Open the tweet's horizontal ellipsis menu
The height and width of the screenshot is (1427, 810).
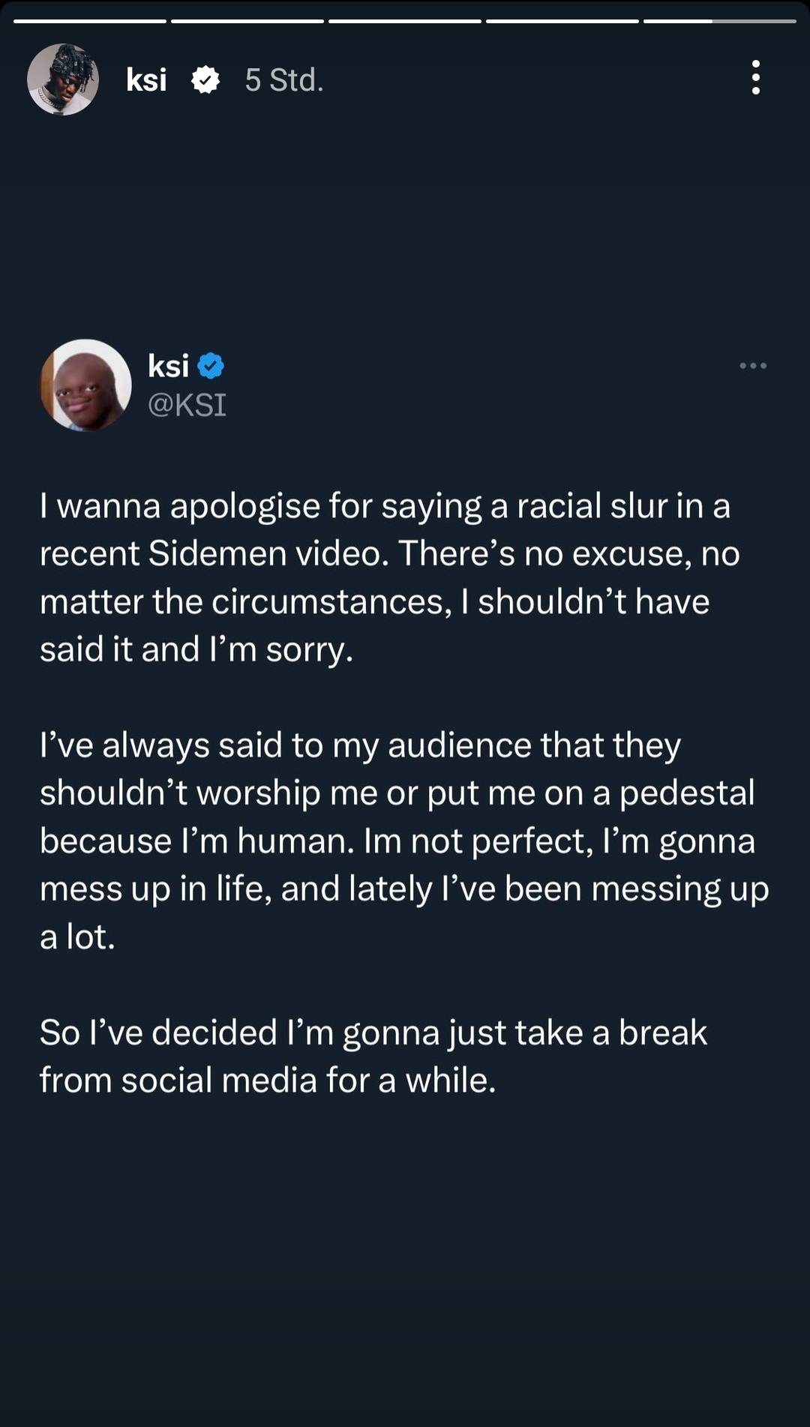[752, 366]
